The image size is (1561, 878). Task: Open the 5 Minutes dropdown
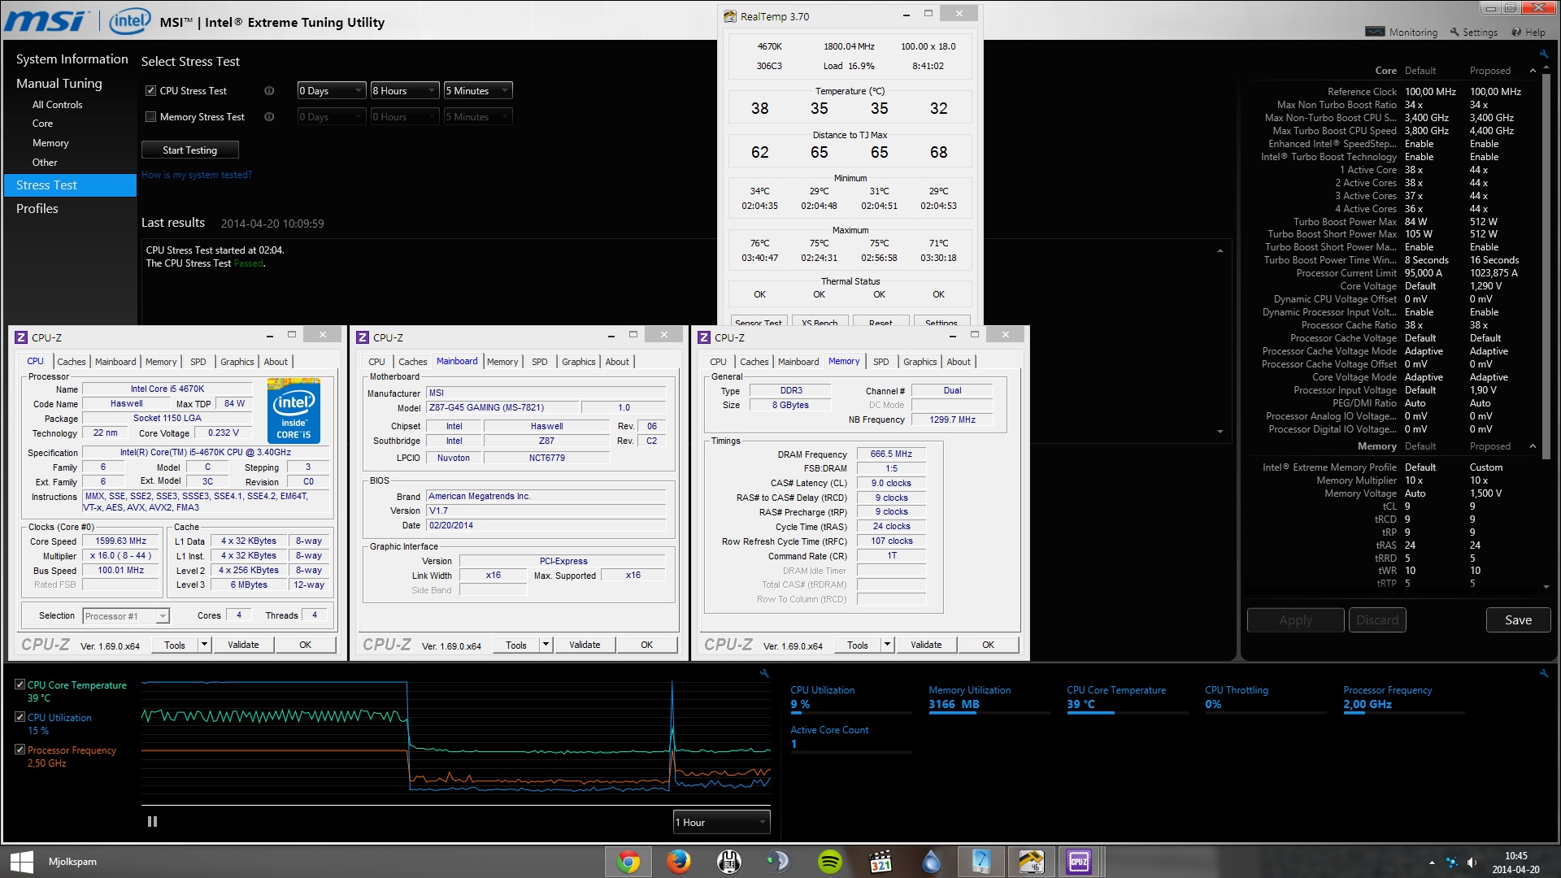coord(478,91)
